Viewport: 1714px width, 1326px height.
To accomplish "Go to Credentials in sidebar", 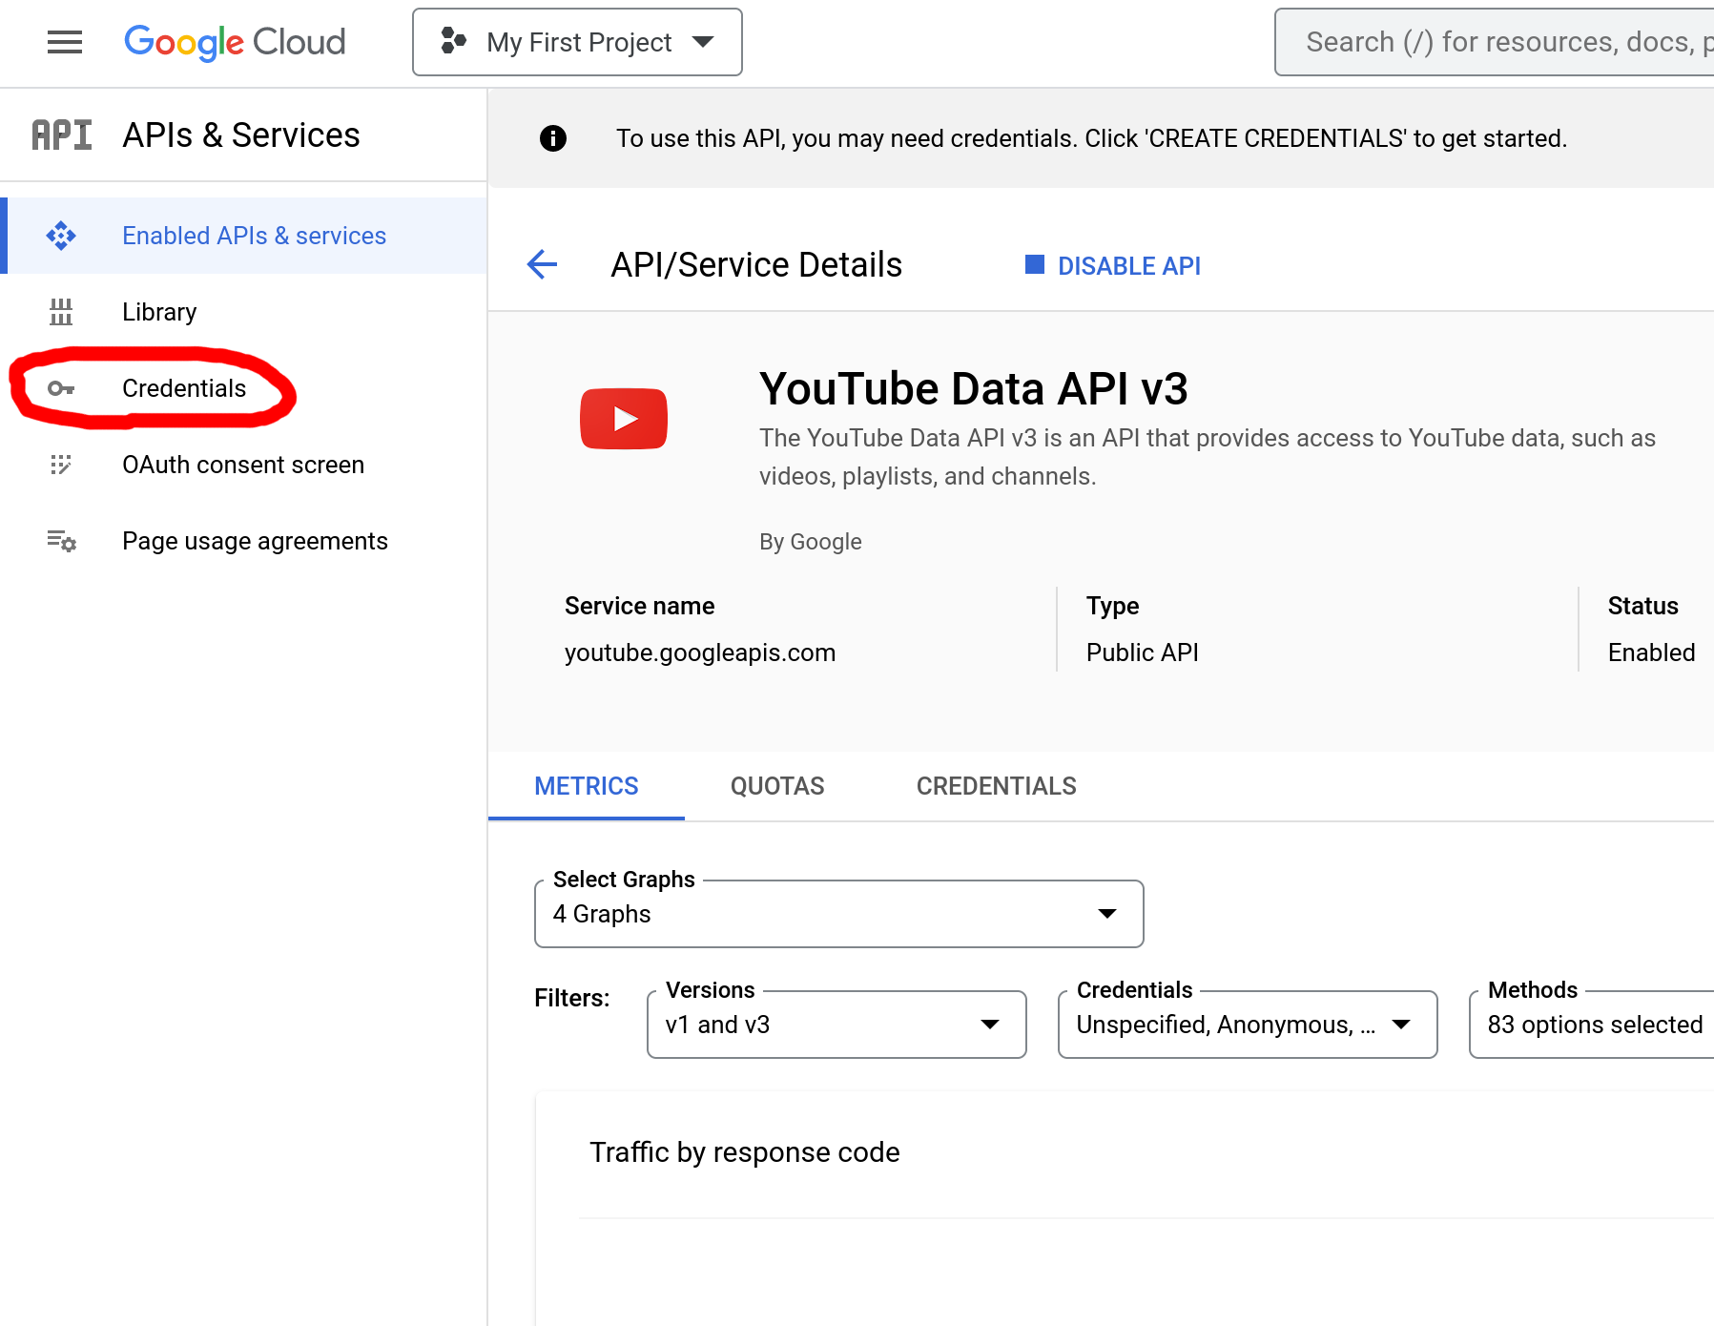I will [243, 388].
